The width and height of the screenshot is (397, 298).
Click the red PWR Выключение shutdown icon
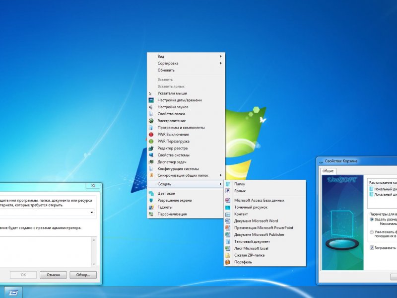[x=151, y=134]
